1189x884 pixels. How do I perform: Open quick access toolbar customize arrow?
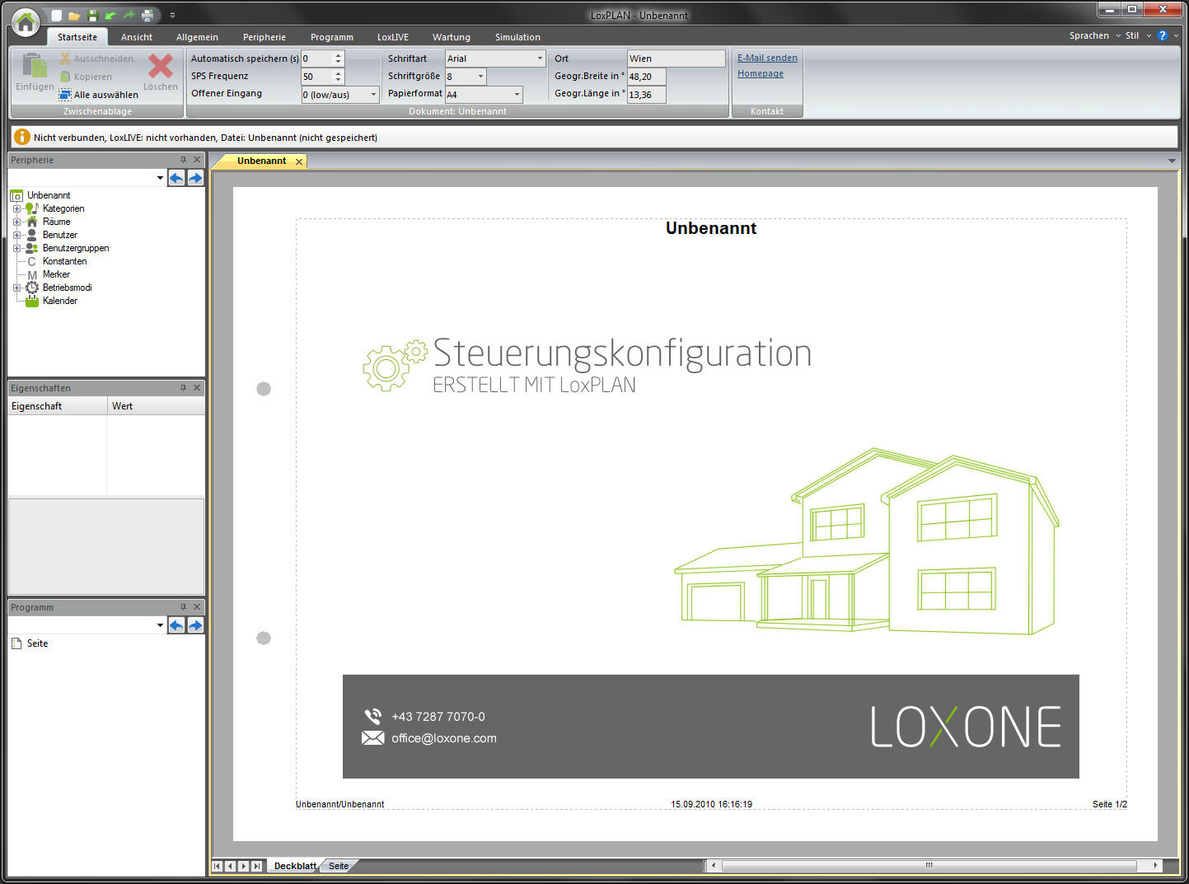(x=172, y=16)
